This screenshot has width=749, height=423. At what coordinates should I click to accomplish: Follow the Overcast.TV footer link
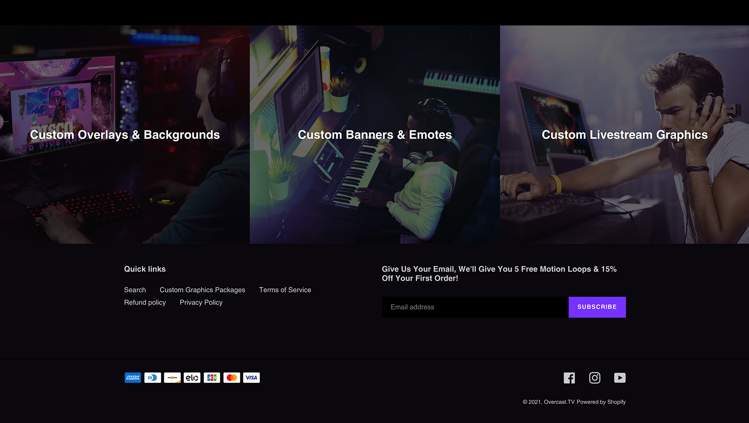[559, 402]
